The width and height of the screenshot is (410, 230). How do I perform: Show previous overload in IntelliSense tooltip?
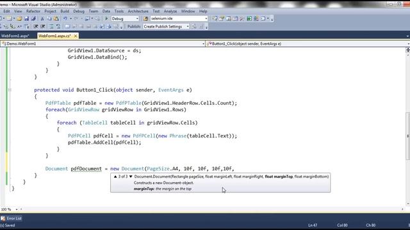pyautogui.click(x=115, y=176)
